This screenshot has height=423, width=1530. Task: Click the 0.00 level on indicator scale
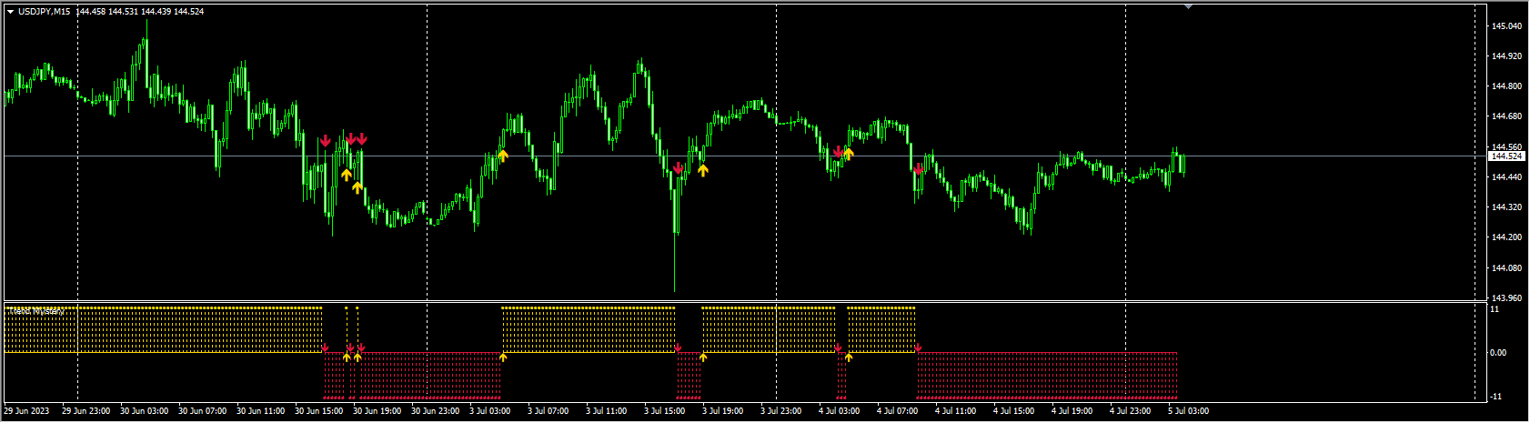coord(1501,353)
